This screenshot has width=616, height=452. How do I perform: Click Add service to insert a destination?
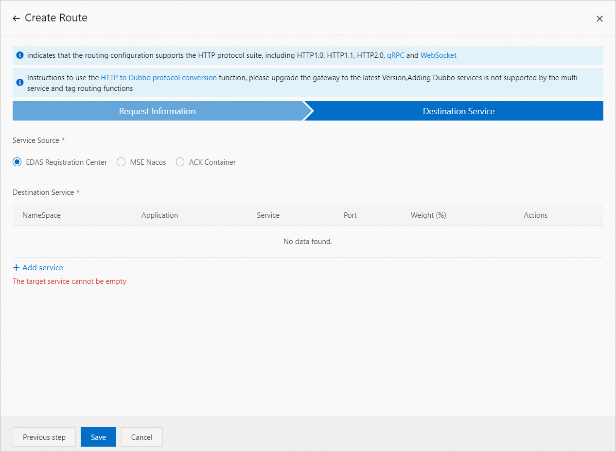[42, 267]
